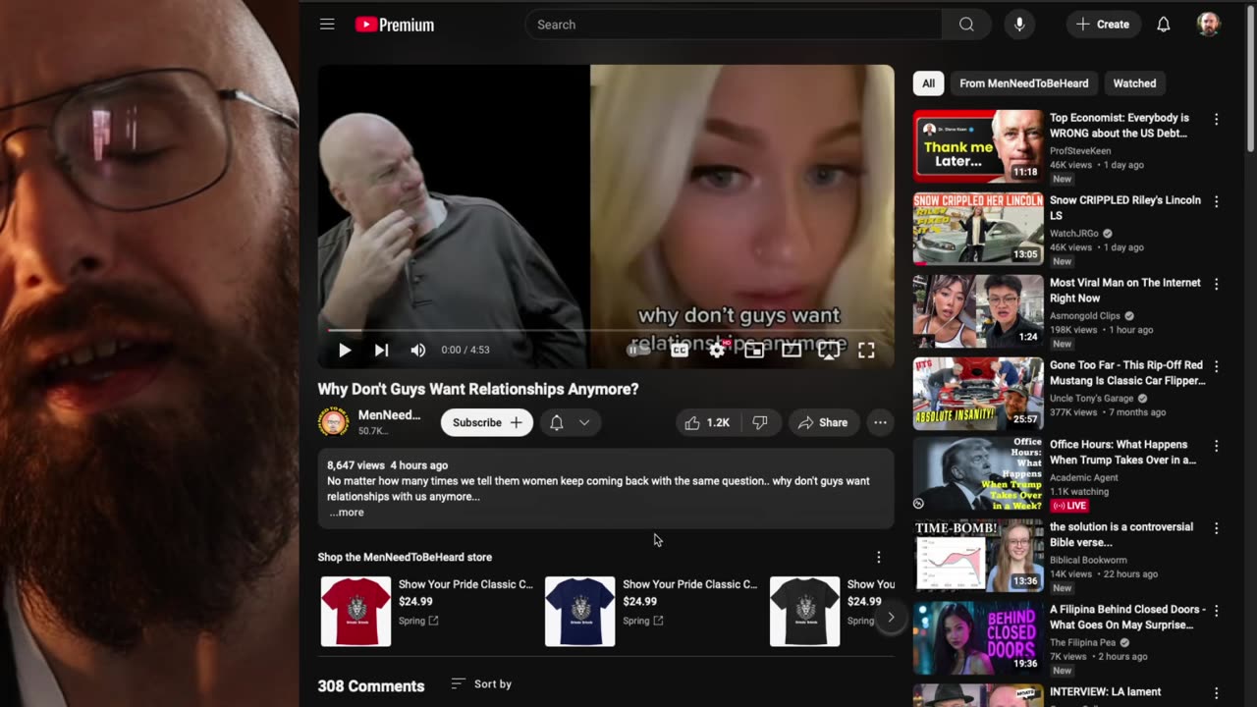The height and width of the screenshot is (707, 1257).
Task: Show next store products arrow
Action: (x=891, y=618)
